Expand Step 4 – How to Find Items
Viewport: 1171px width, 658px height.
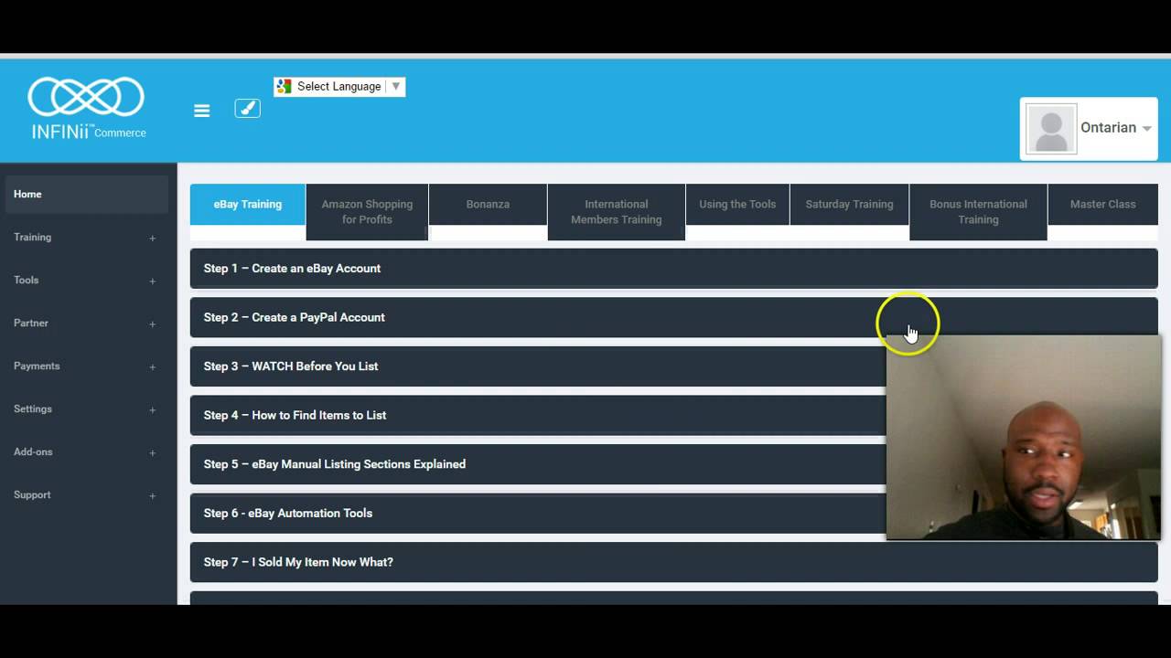[538, 415]
